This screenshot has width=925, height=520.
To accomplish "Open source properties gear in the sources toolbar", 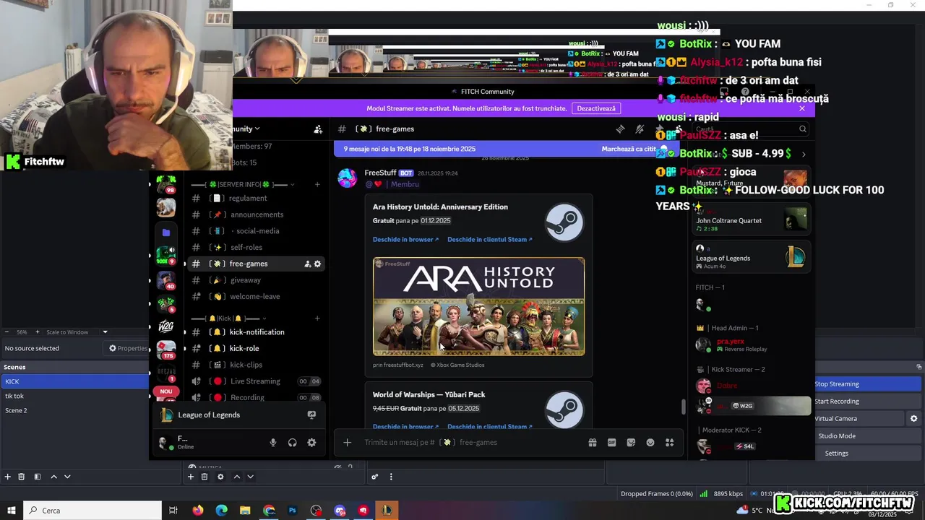I will pos(220,477).
